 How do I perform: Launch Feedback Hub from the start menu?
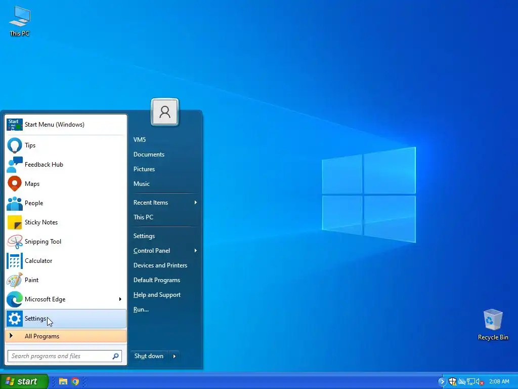click(66, 165)
